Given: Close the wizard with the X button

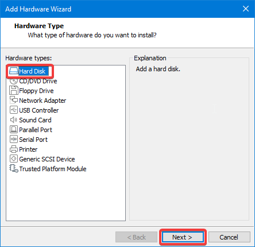Looking at the screenshot, I should 246,9.
